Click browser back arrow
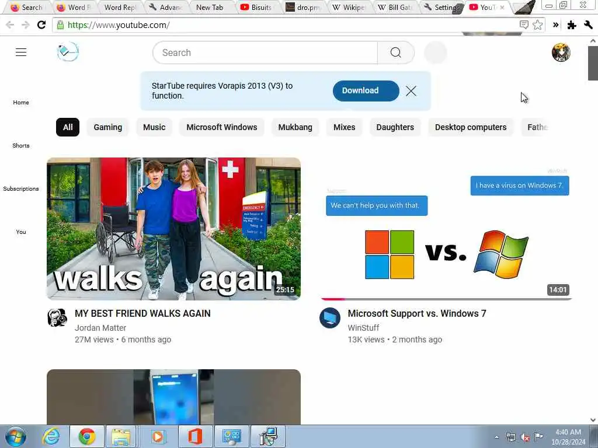This screenshot has width=598, height=448. [x=10, y=25]
